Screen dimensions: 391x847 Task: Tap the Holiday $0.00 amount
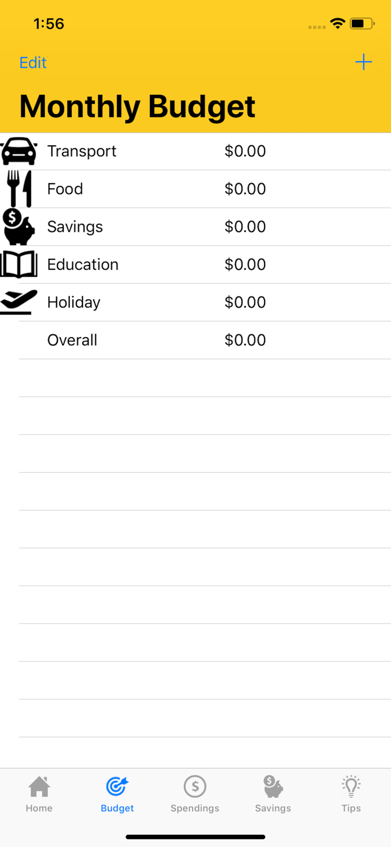click(x=245, y=302)
